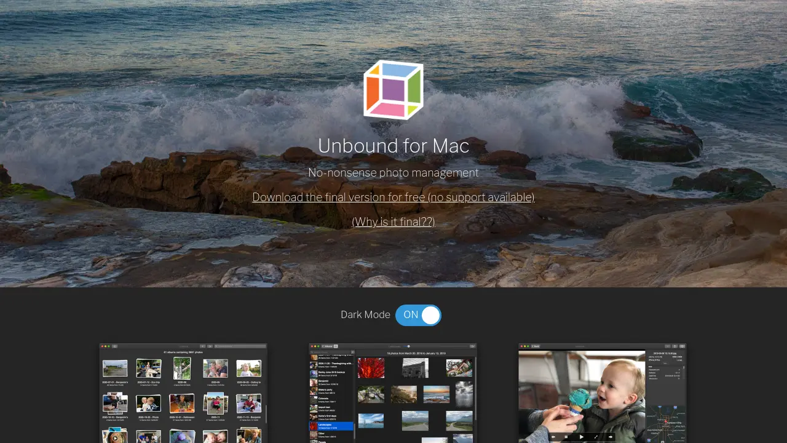787x443 pixels.
Task: Turn off the Dark Mode switch
Action: [419, 315]
